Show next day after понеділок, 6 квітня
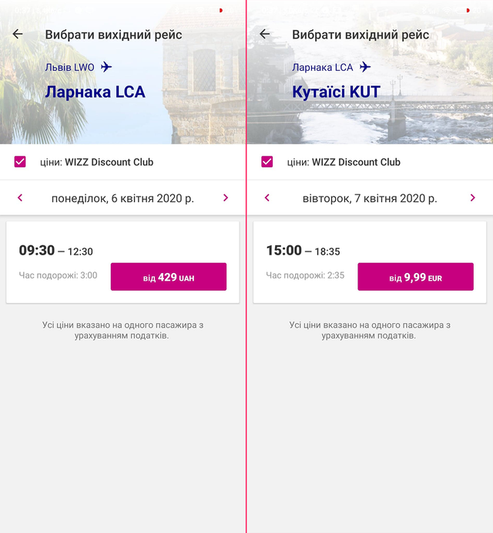Image resolution: width=493 pixels, height=533 pixels. point(226,198)
